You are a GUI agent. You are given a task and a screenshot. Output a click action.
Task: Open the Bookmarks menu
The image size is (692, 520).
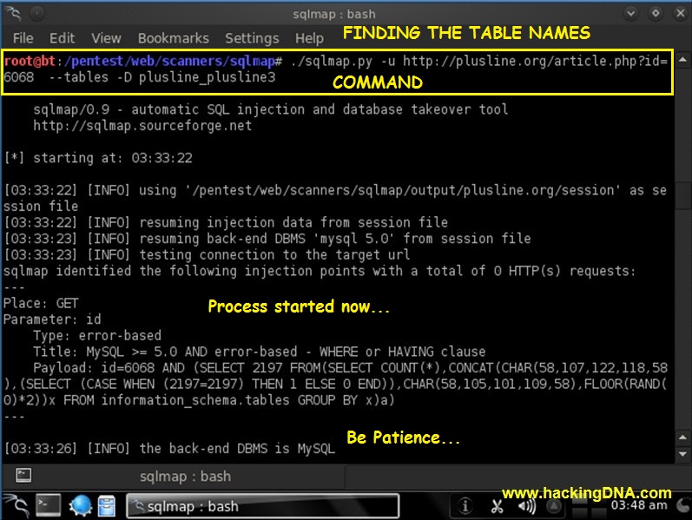[x=174, y=38]
